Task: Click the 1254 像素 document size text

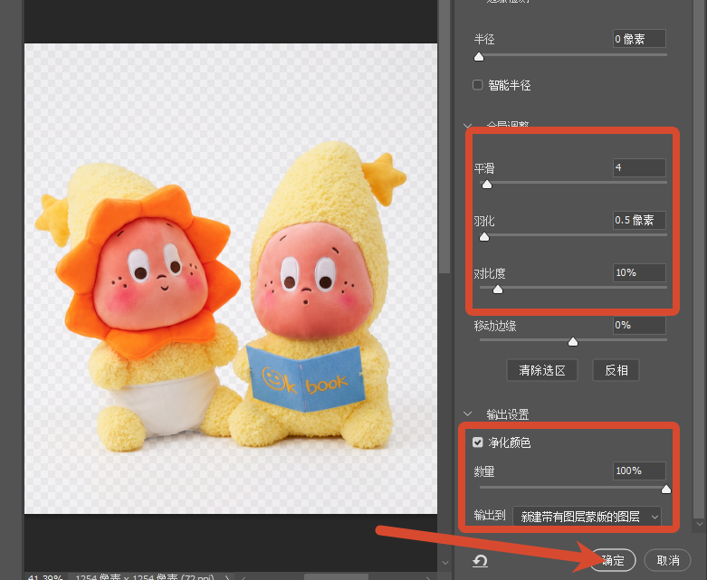Action: (x=144, y=577)
